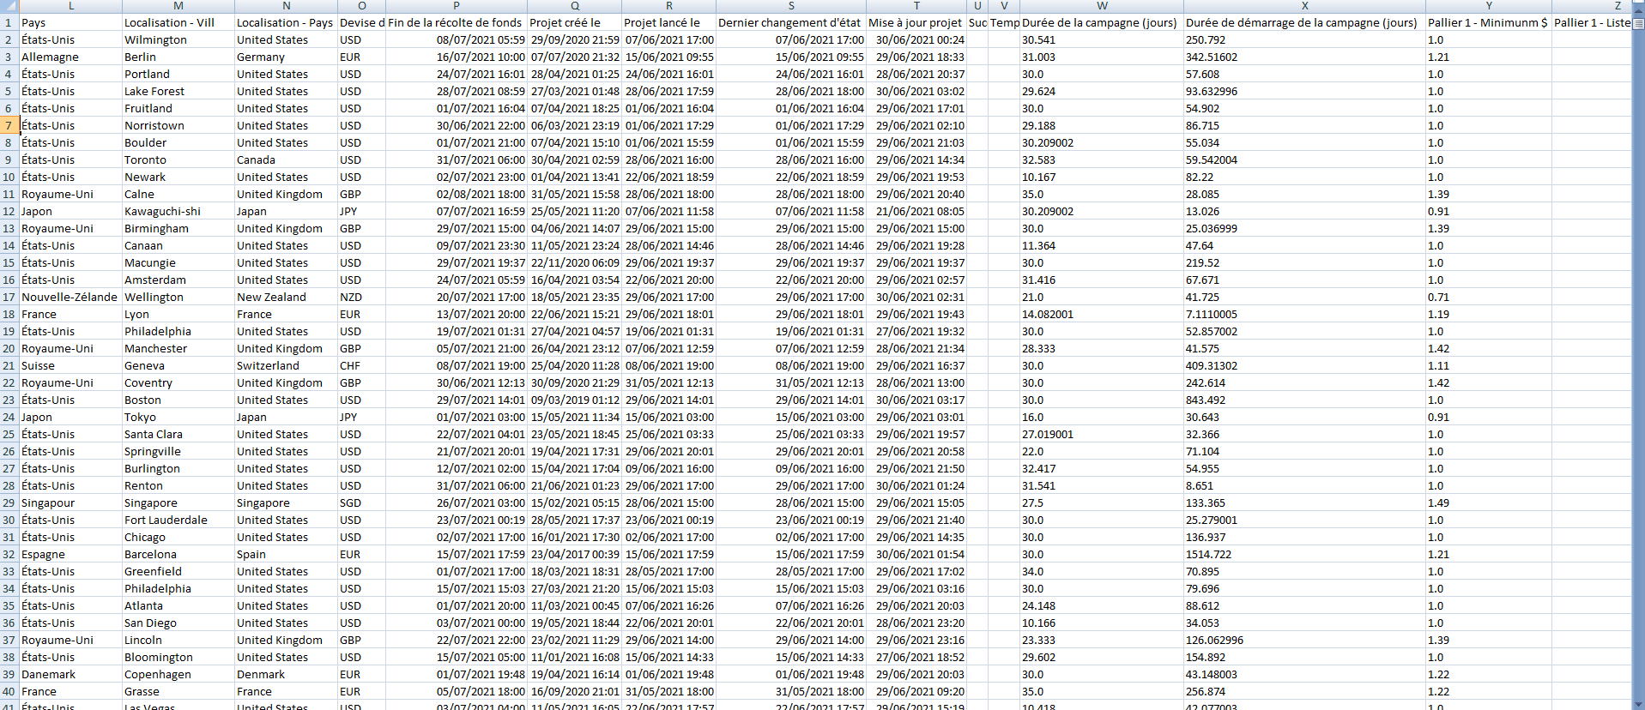The width and height of the screenshot is (1645, 710).
Task: Click the 'Mise à jour projet' header cell
Action: (x=916, y=22)
